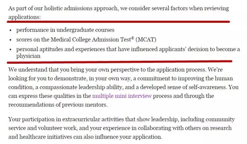Click the word 'physician' in the last bullet
The width and height of the screenshot is (247, 144).
point(28,56)
